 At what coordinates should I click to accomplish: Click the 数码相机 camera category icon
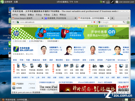click(x=40, y=66)
